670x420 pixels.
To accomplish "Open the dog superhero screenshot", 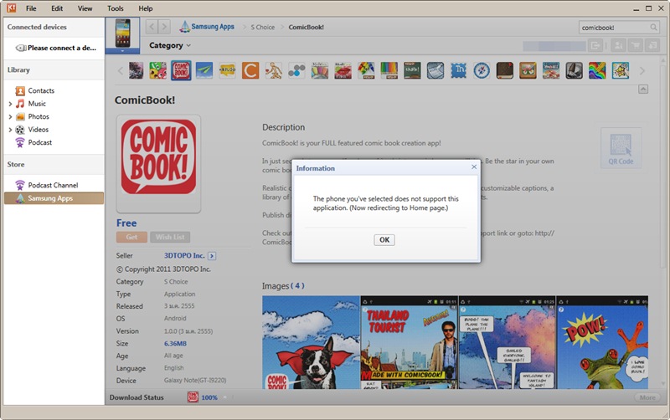I will tap(311, 342).
